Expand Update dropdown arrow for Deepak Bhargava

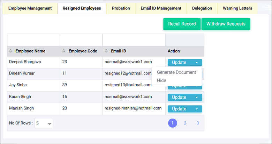[197, 63]
